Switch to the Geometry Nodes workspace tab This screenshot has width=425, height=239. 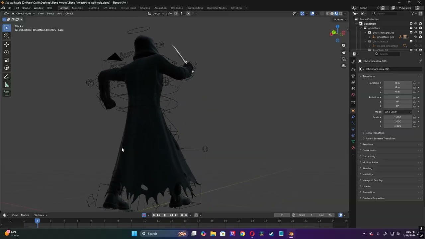point(217,8)
